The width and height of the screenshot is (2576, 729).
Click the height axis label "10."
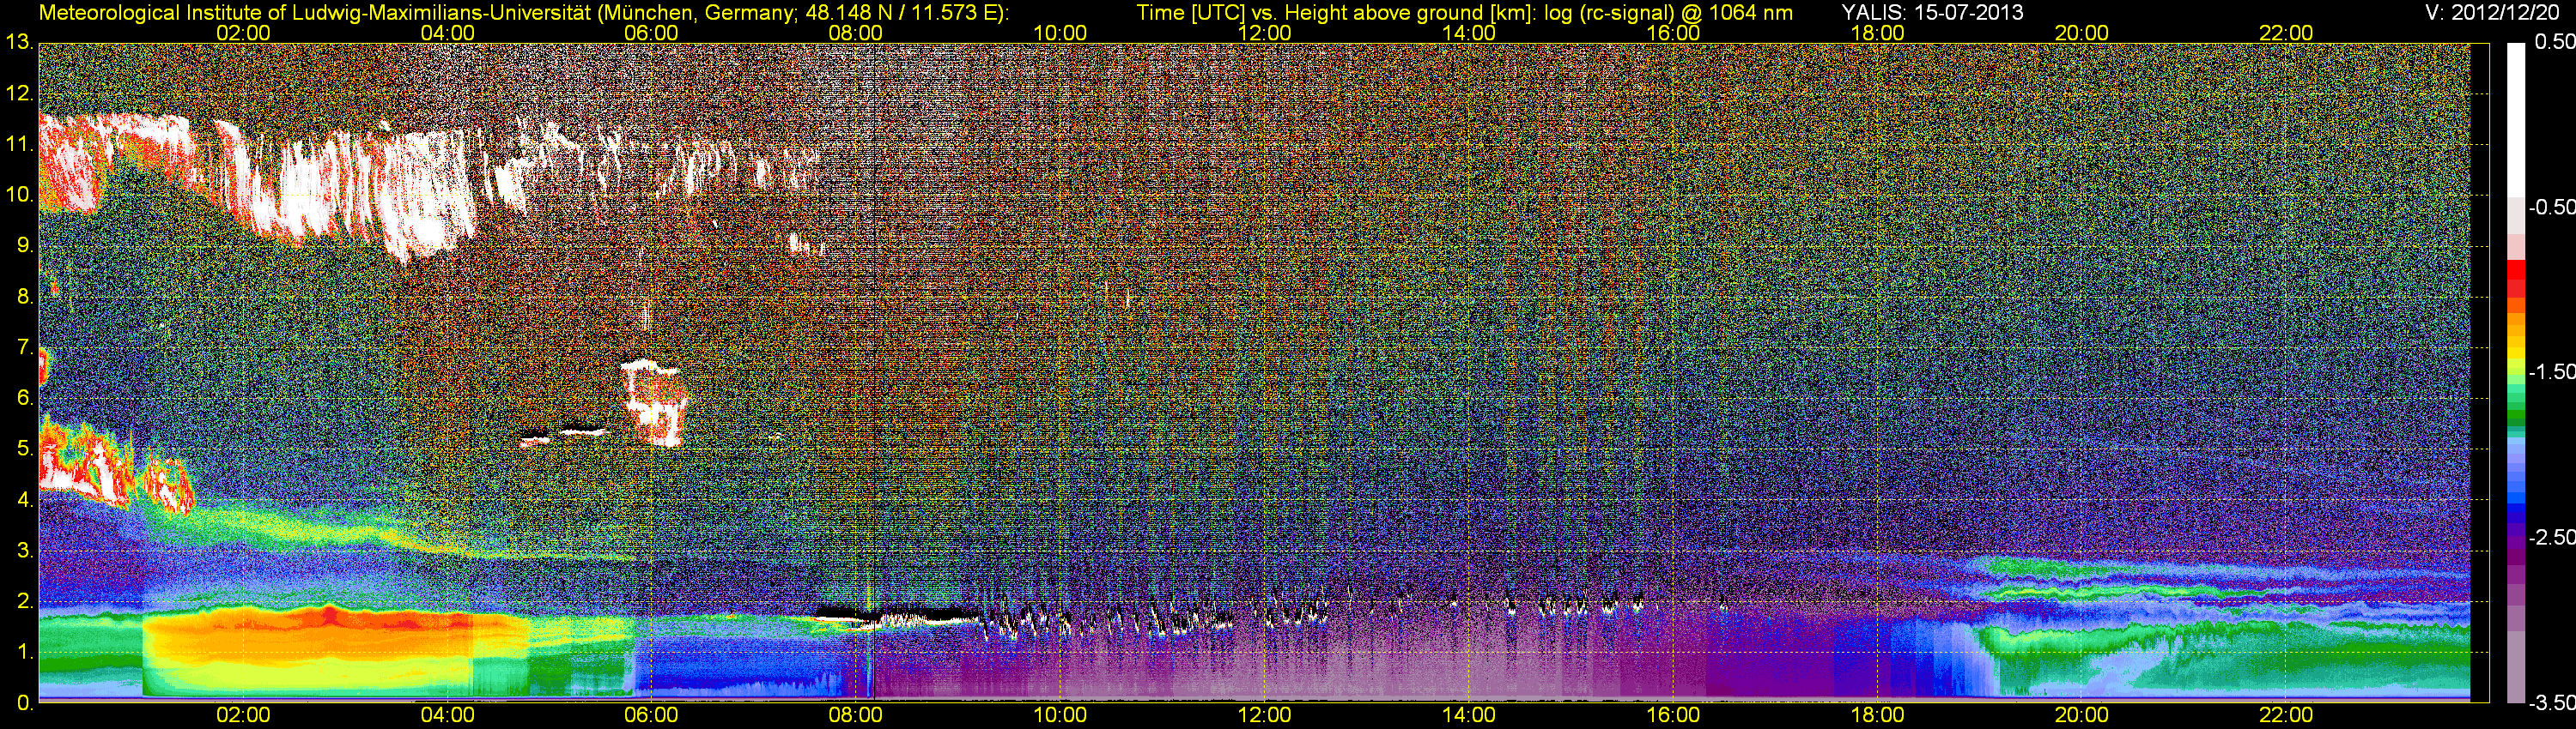tap(19, 195)
